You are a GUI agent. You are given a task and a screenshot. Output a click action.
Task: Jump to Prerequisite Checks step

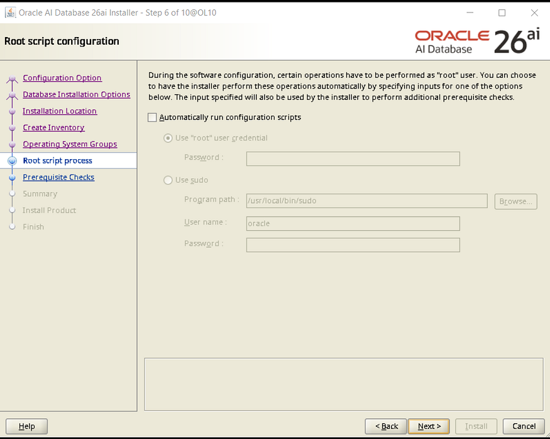pos(58,177)
